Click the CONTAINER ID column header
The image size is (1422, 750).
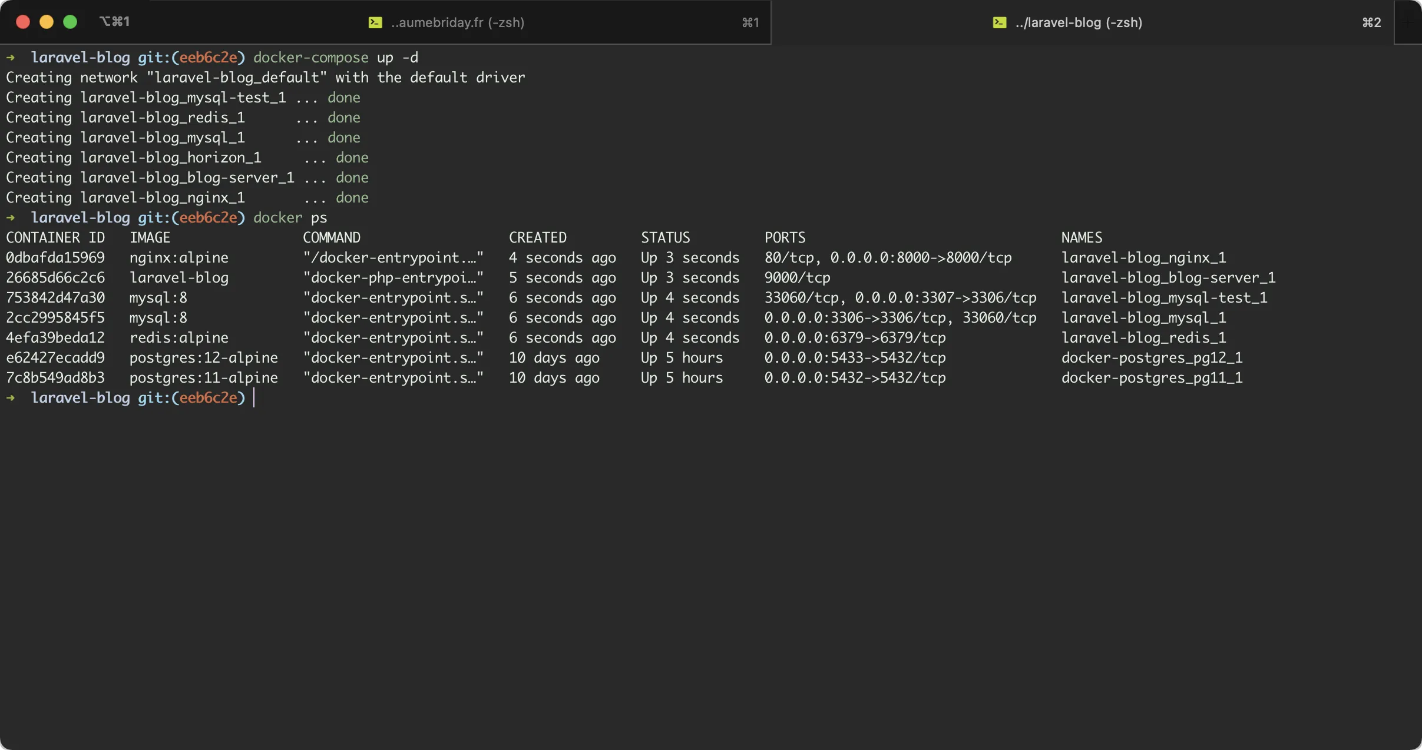[55, 238]
